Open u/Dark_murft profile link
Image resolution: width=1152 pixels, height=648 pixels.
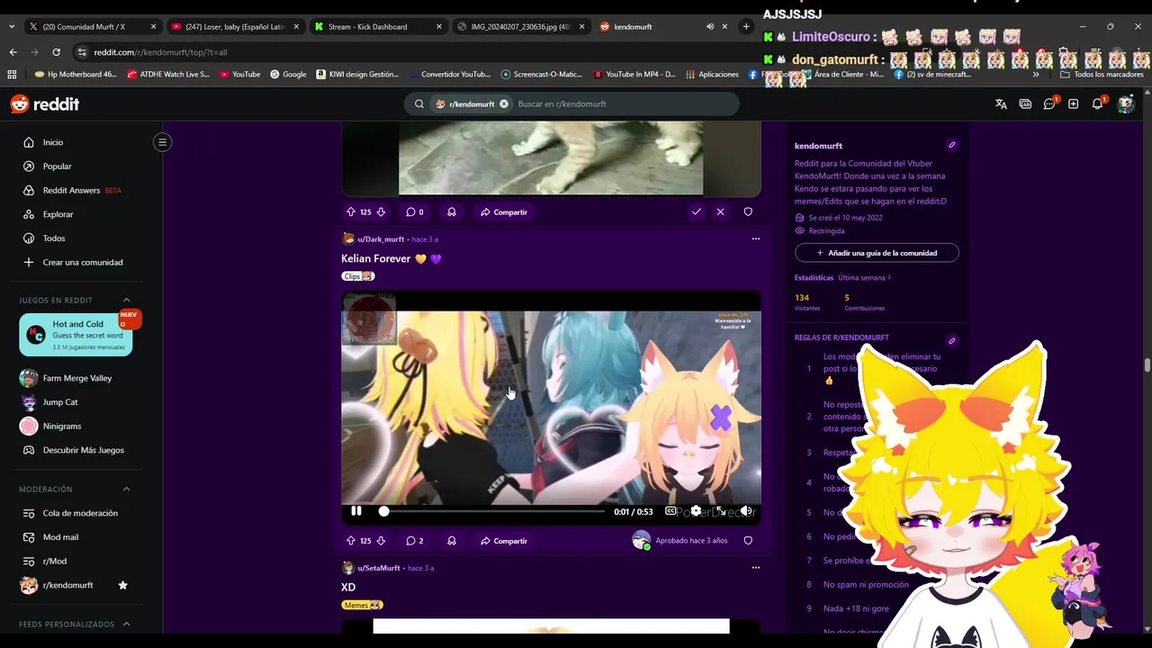(x=381, y=239)
